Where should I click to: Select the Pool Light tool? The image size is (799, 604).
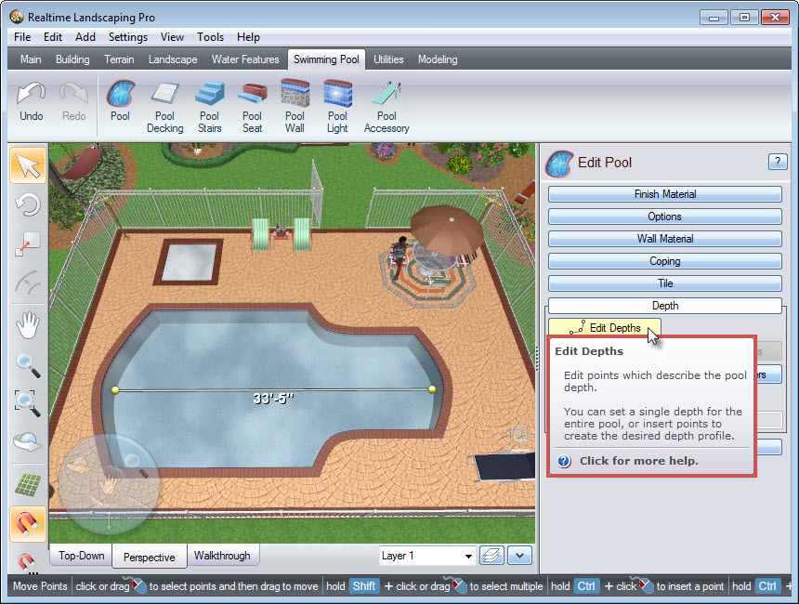pyautogui.click(x=337, y=107)
